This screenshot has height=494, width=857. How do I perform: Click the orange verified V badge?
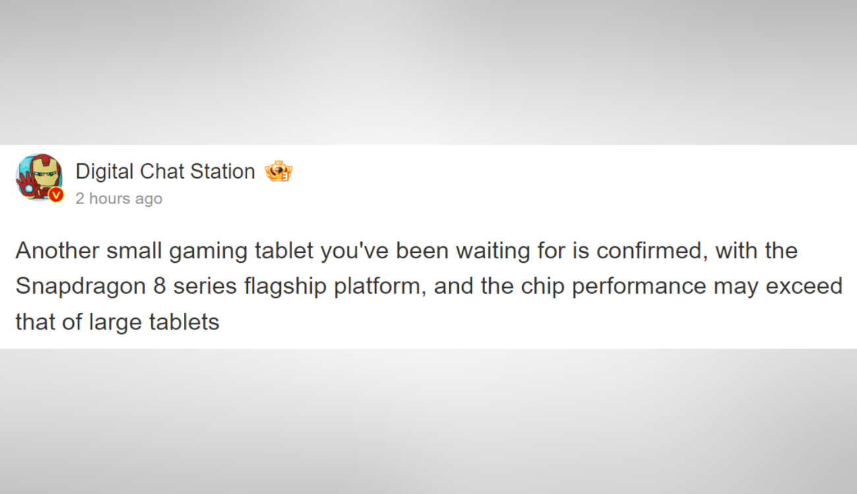click(56, 194)
